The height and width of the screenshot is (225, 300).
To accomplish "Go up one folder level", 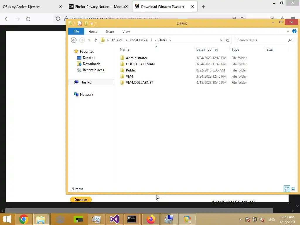I will pos(96,40).
